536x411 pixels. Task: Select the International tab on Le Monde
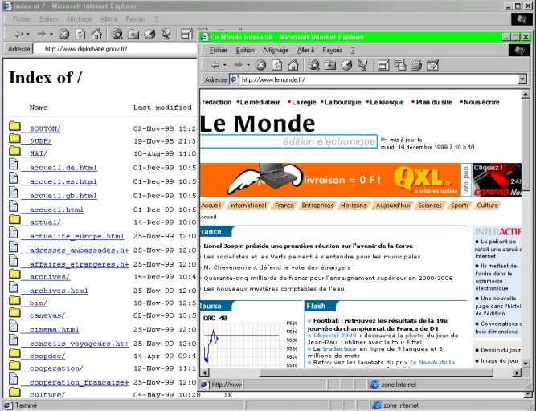(248, 205)
